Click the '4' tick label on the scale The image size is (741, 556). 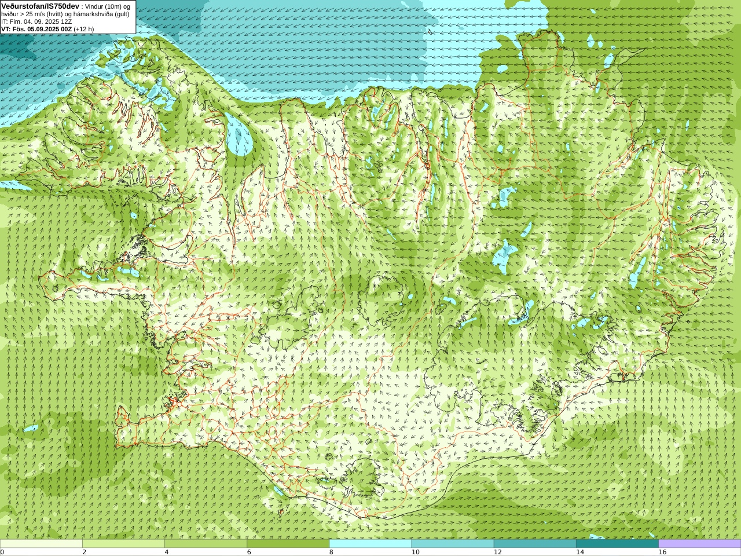pyautogui.click(x=167, y=552)
